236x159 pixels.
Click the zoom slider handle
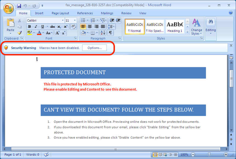[209, 154]
